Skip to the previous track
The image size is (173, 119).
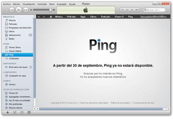[x=12, y=10]
